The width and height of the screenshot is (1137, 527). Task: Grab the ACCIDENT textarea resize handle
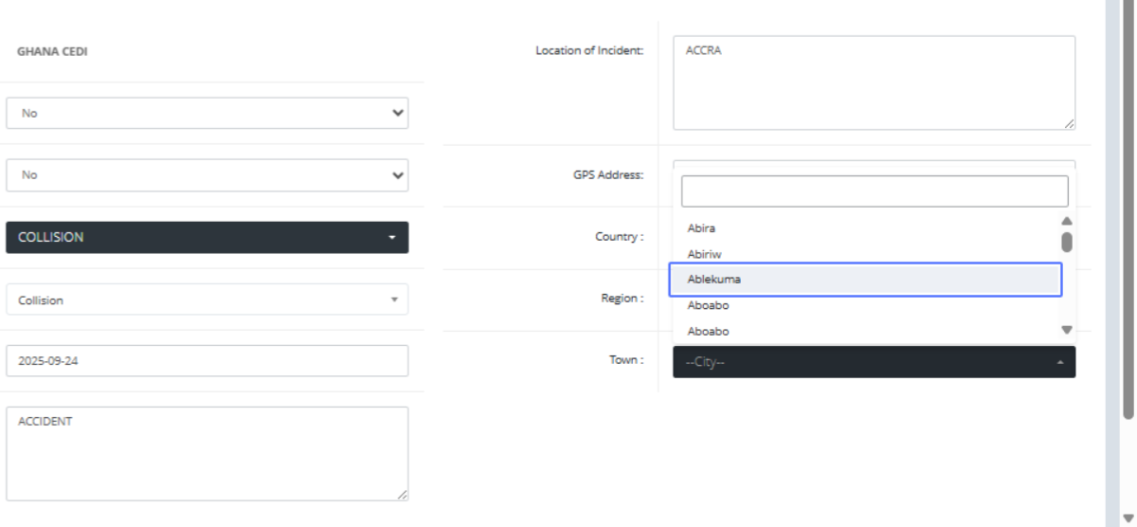coord(403,495)
